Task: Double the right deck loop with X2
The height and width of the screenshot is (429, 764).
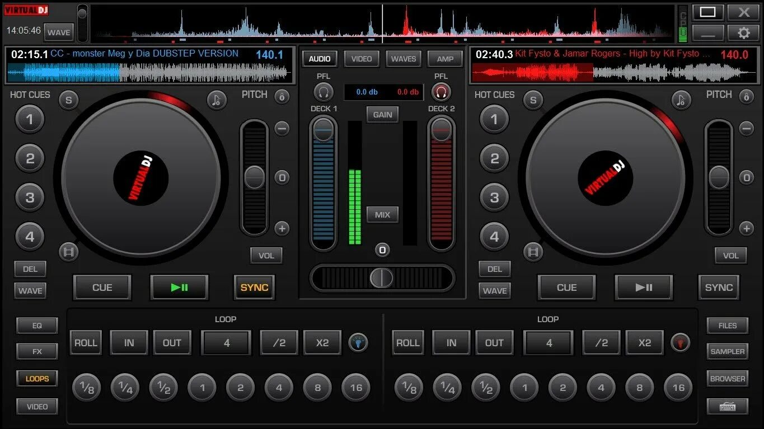Action: [644, 342]
